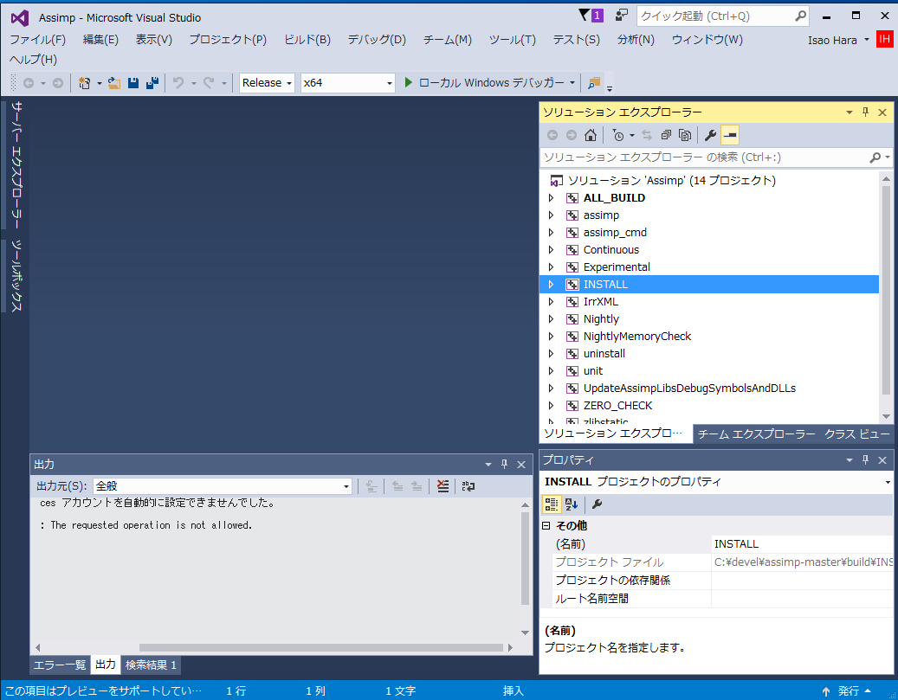Open the debugger target dropdown arrow
This screenshot has height=700, width=898.
click(572, 83)
